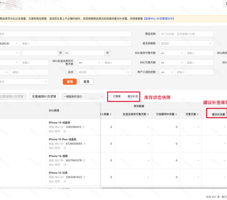Click the 建议补货量 column header
Viewport: 227px width, 200px height.
click(218, 114)
